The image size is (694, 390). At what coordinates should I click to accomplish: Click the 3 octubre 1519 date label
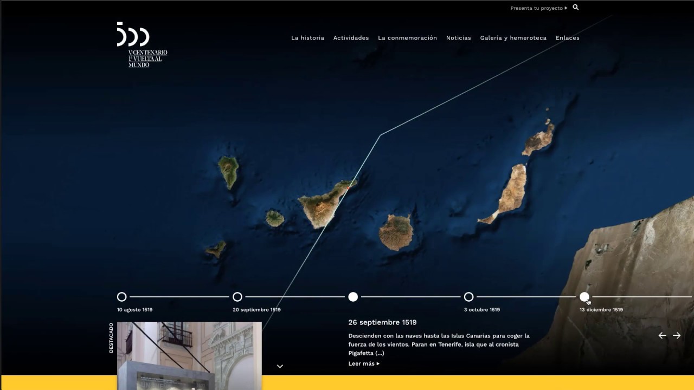click(482, 310)
